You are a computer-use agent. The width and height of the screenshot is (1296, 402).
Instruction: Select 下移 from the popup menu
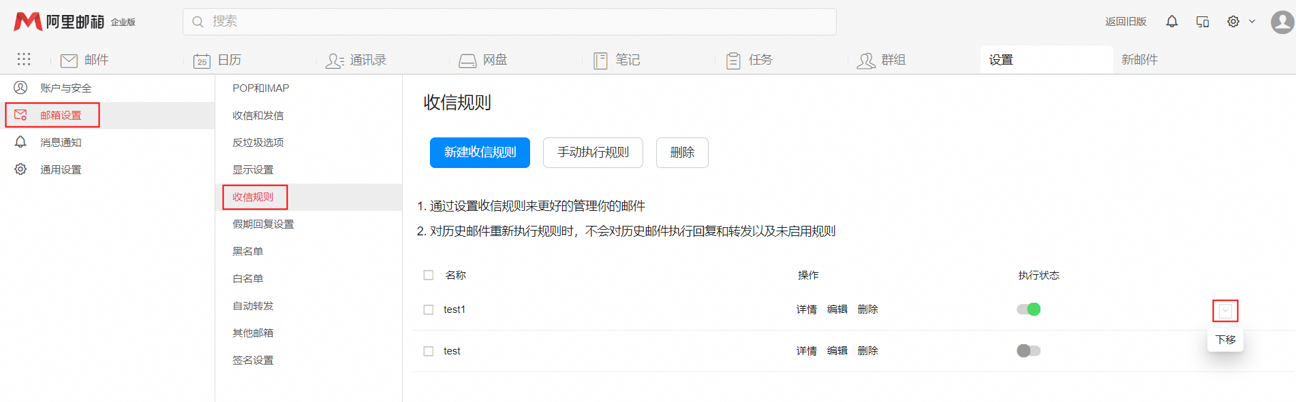[x=1225, y=339]
